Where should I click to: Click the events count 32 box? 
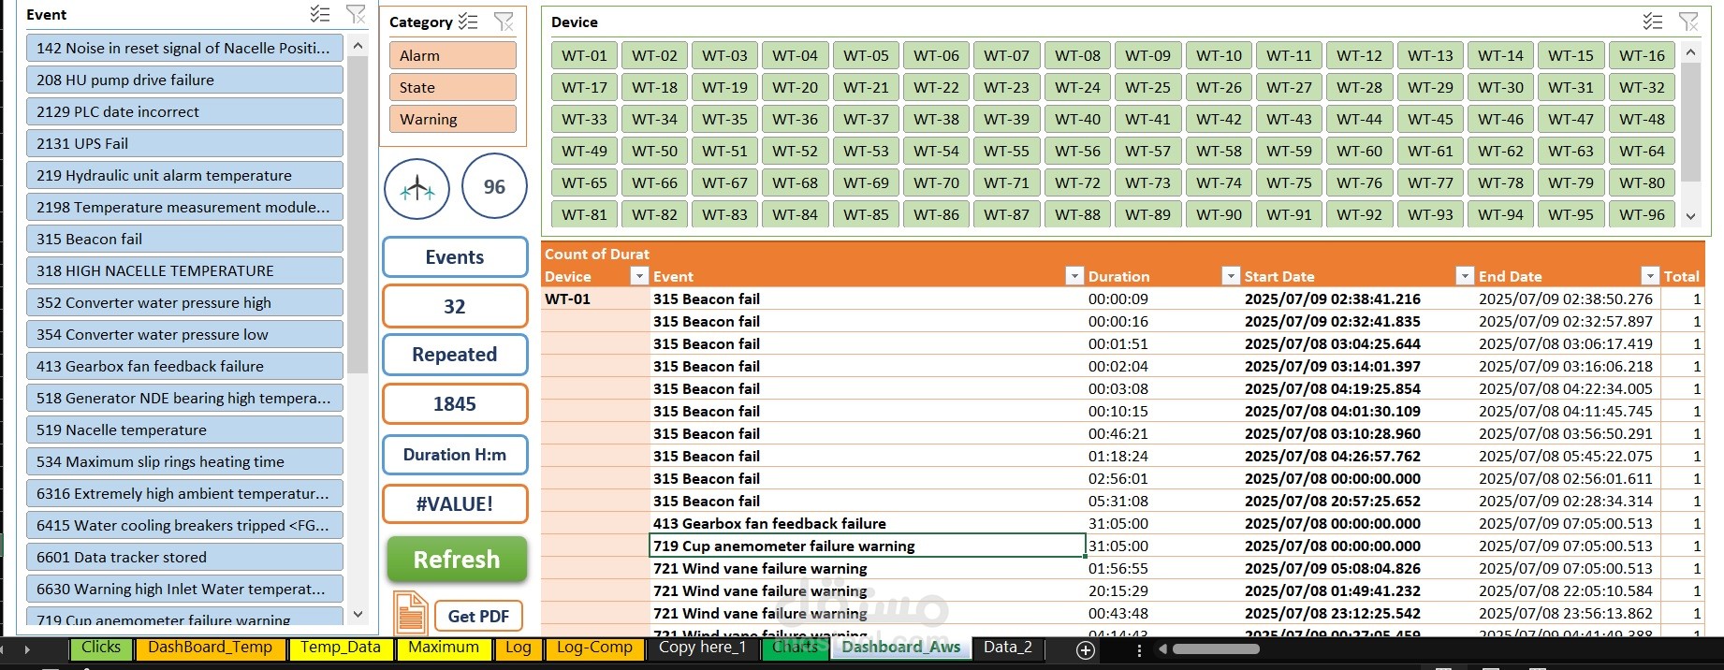click(x=455, y=306)
